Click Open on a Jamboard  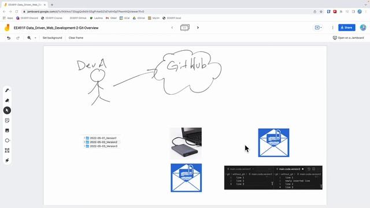coord(348,38)
